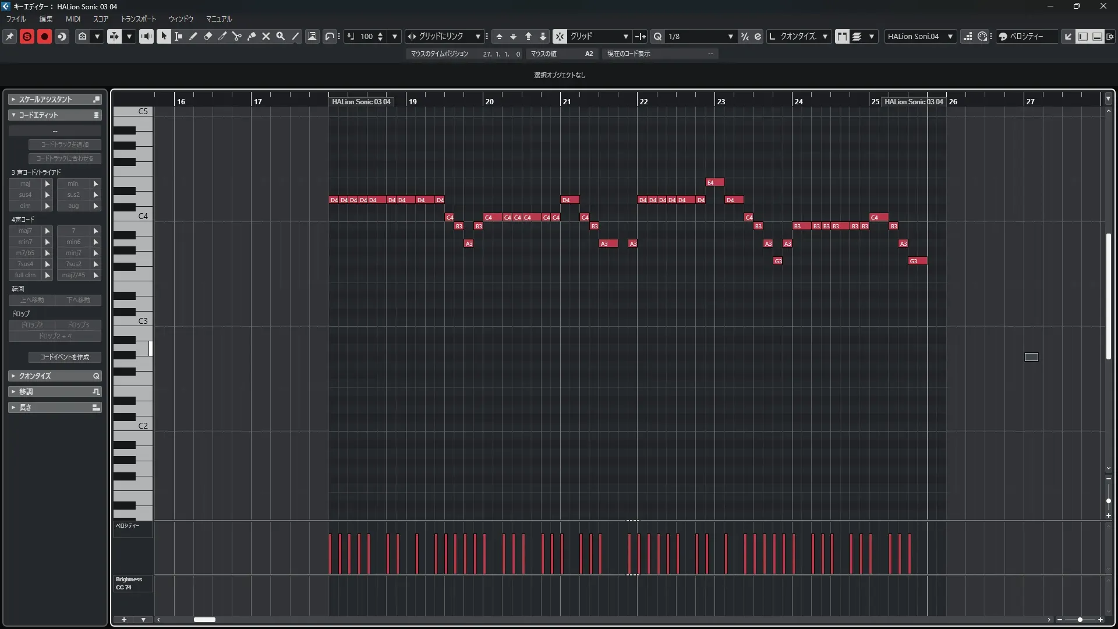Select the Glue tool
Screen dimensions: 1118x629
[x=252, y=36]
